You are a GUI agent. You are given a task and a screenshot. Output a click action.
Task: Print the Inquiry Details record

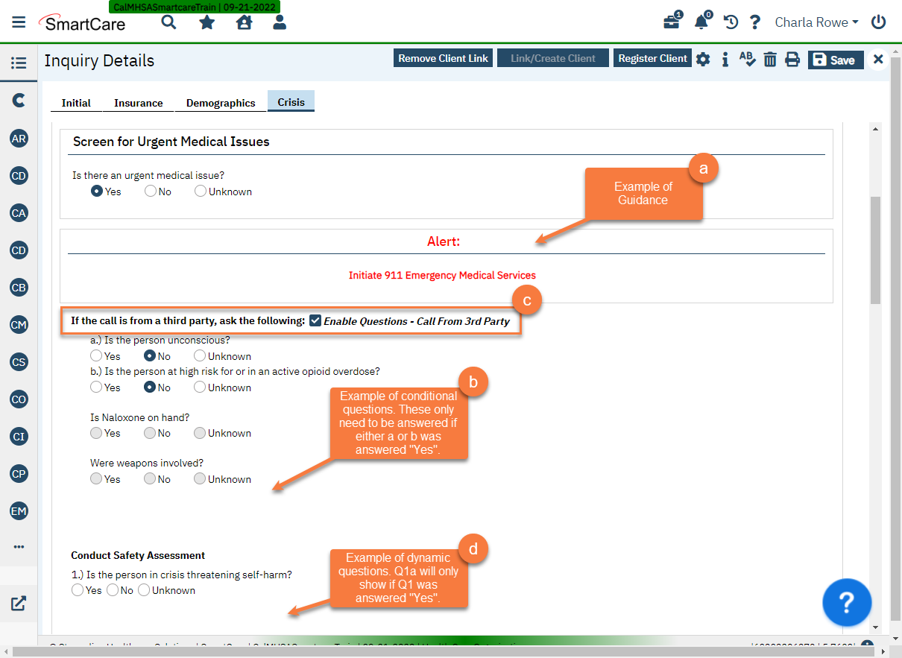point(792,59)
